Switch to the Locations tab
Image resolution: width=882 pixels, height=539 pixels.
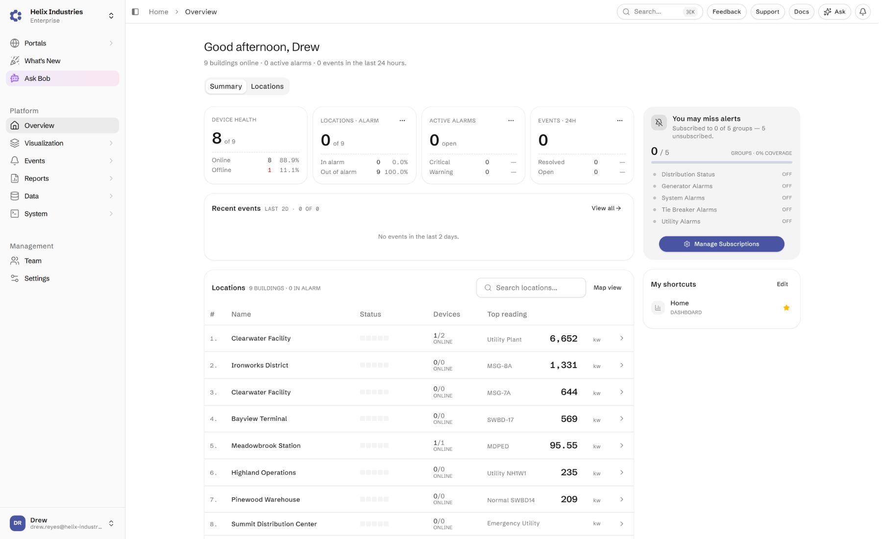click(267, 86)
